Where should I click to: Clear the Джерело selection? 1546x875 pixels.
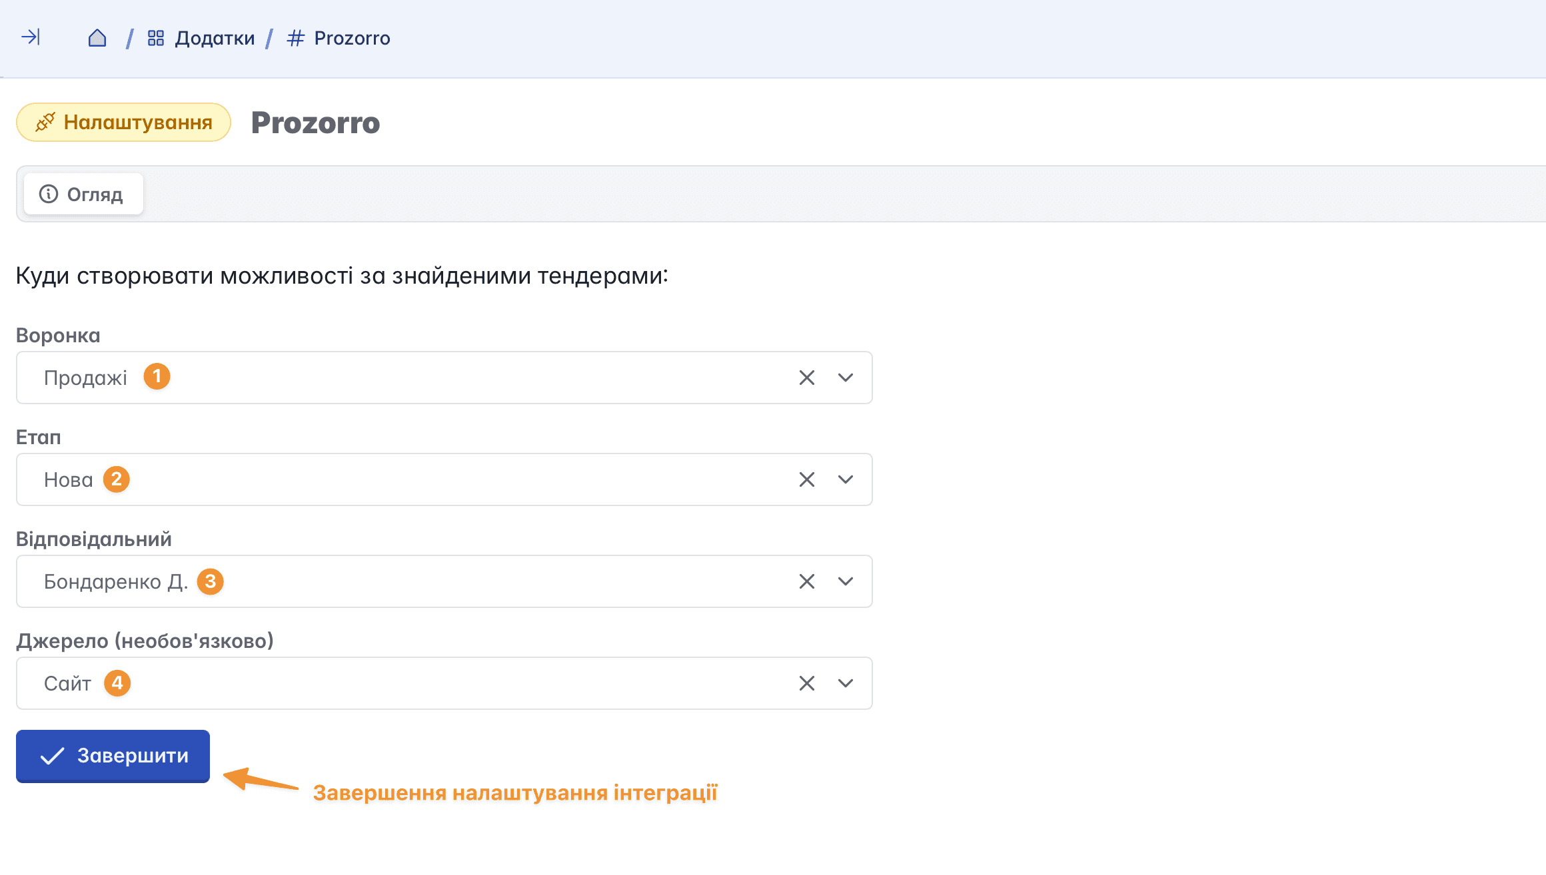point(807,683)
